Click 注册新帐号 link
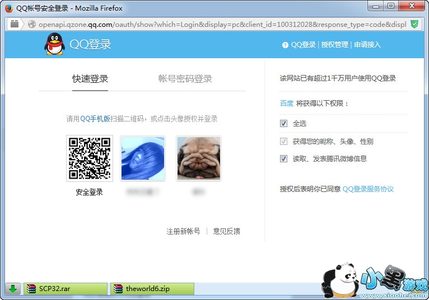Image resolution: width=429 pixels, height=300 pixels. click(x=183, y=231)
